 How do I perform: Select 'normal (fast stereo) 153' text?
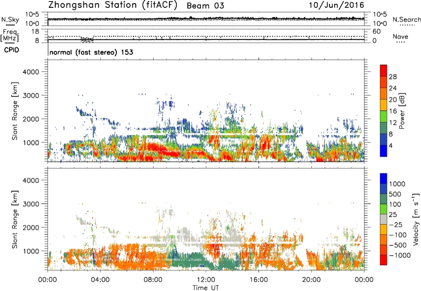pos(91,52)
